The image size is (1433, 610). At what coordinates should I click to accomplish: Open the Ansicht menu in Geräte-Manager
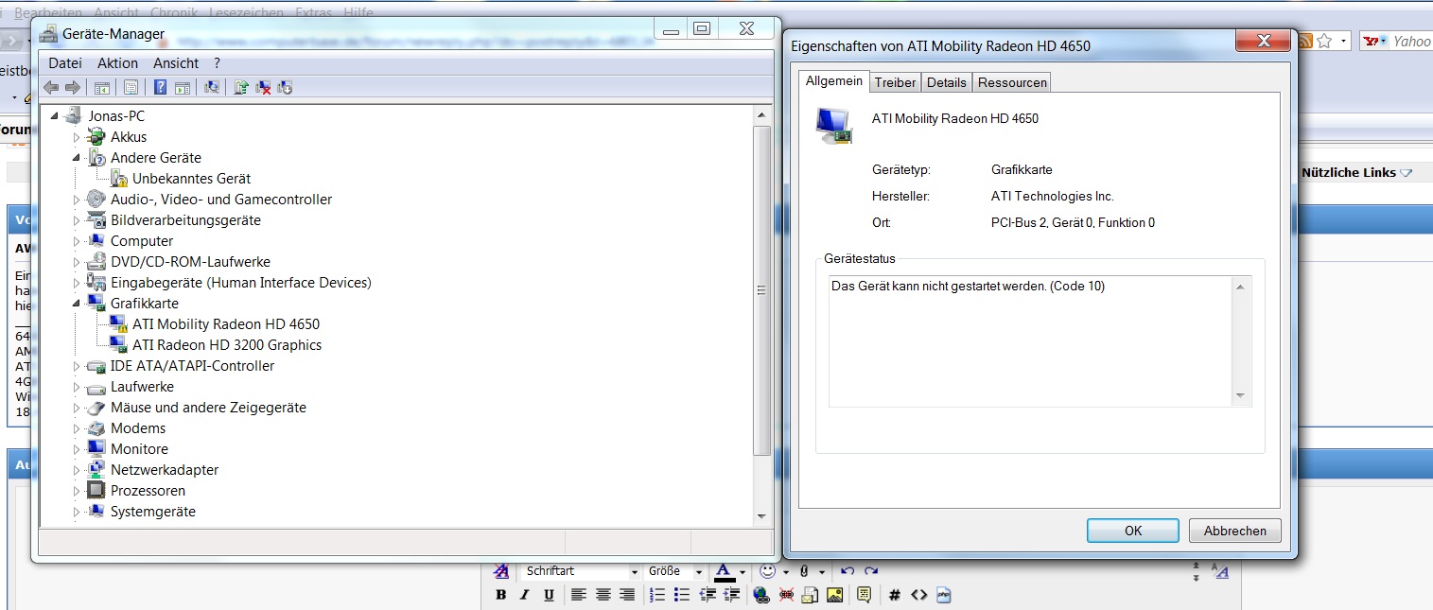[176, 63]
